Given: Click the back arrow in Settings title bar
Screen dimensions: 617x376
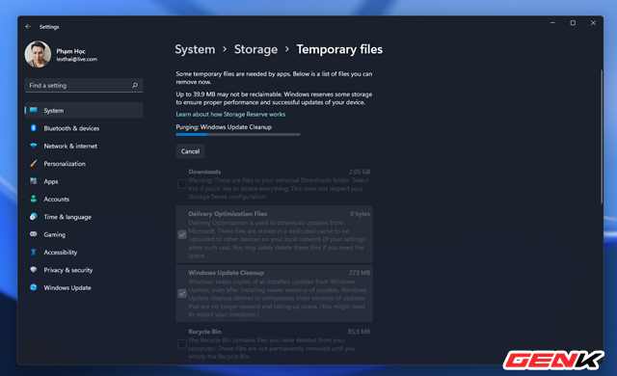Looking at the screenshot, I should tap(28, 26).
